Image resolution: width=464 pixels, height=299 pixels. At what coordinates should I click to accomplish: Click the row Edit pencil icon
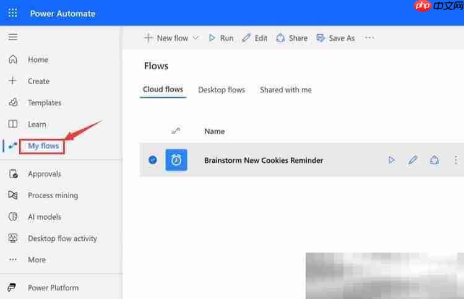(x=413, y=160)
